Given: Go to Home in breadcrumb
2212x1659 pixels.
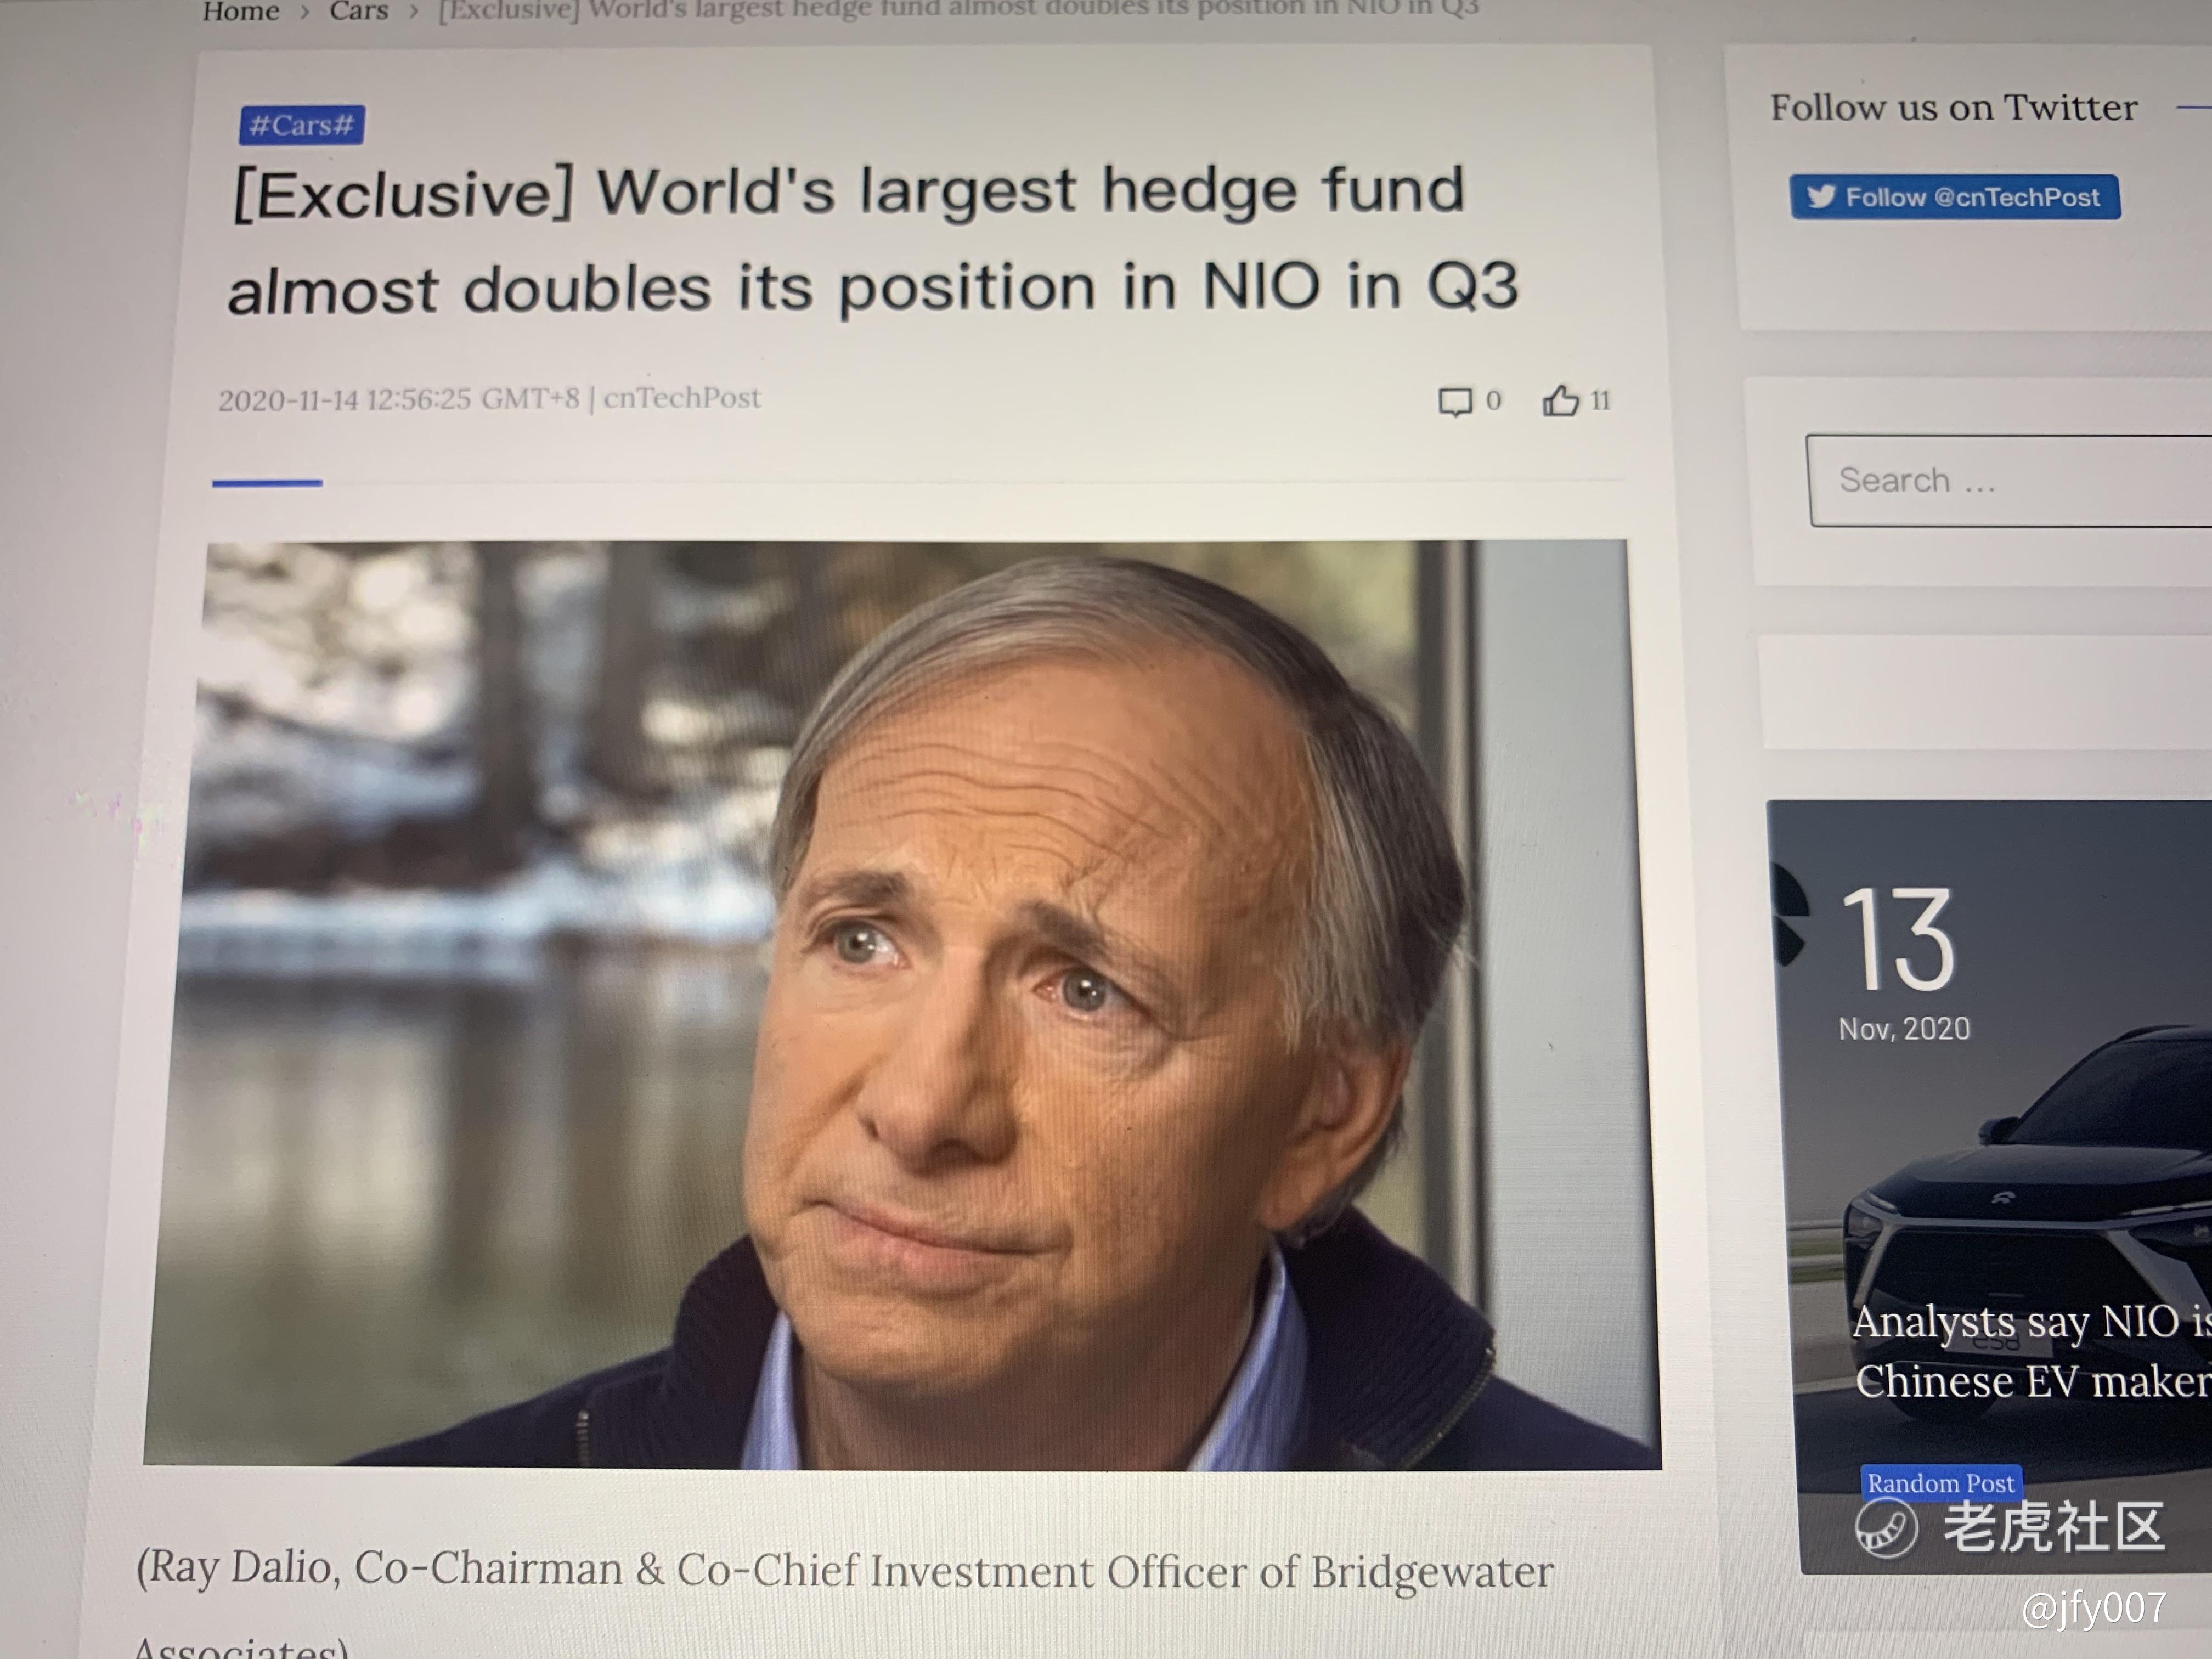Looking at the screenshot, I should point(241,11).
